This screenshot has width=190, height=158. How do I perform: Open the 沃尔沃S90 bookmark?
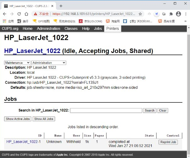pos(137,21)
